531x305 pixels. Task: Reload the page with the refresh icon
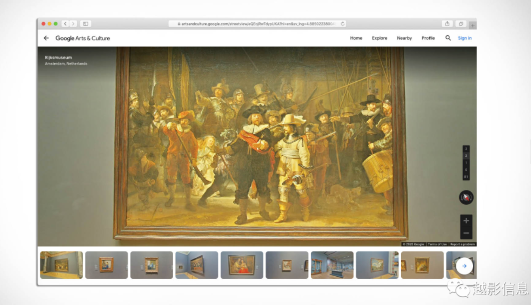coord(343,24)
